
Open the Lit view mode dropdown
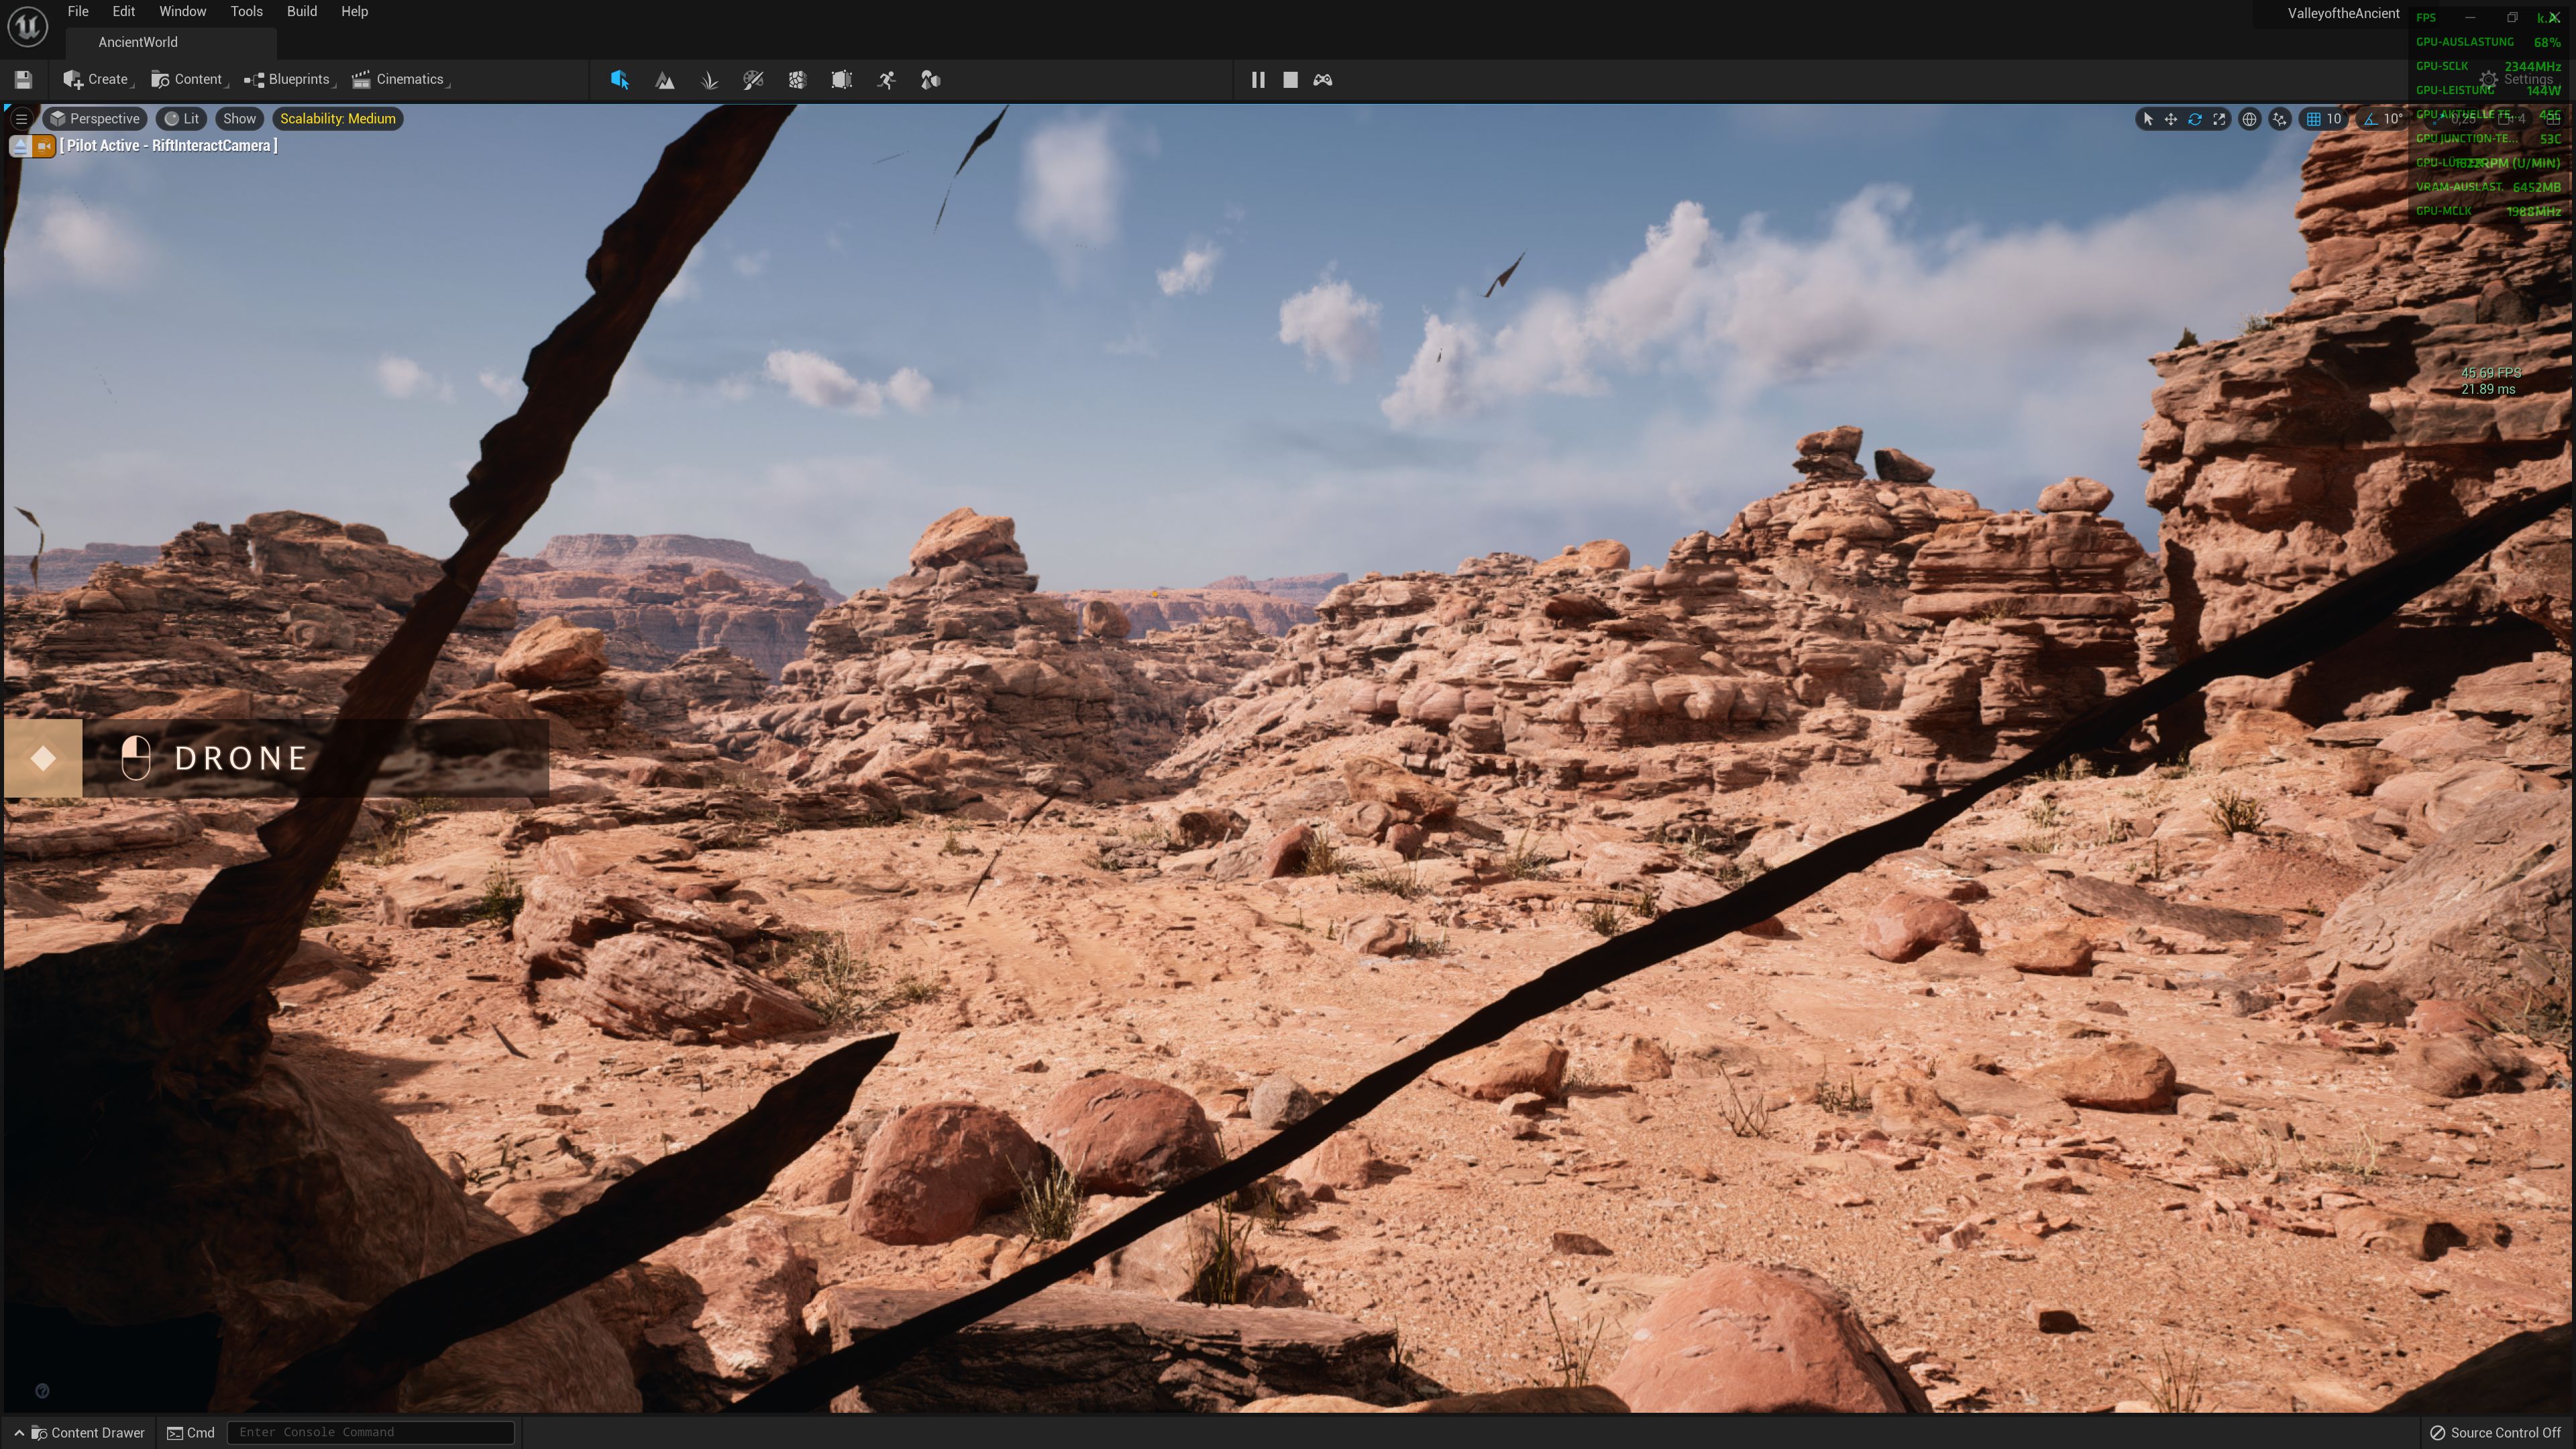tap(181, 119)
